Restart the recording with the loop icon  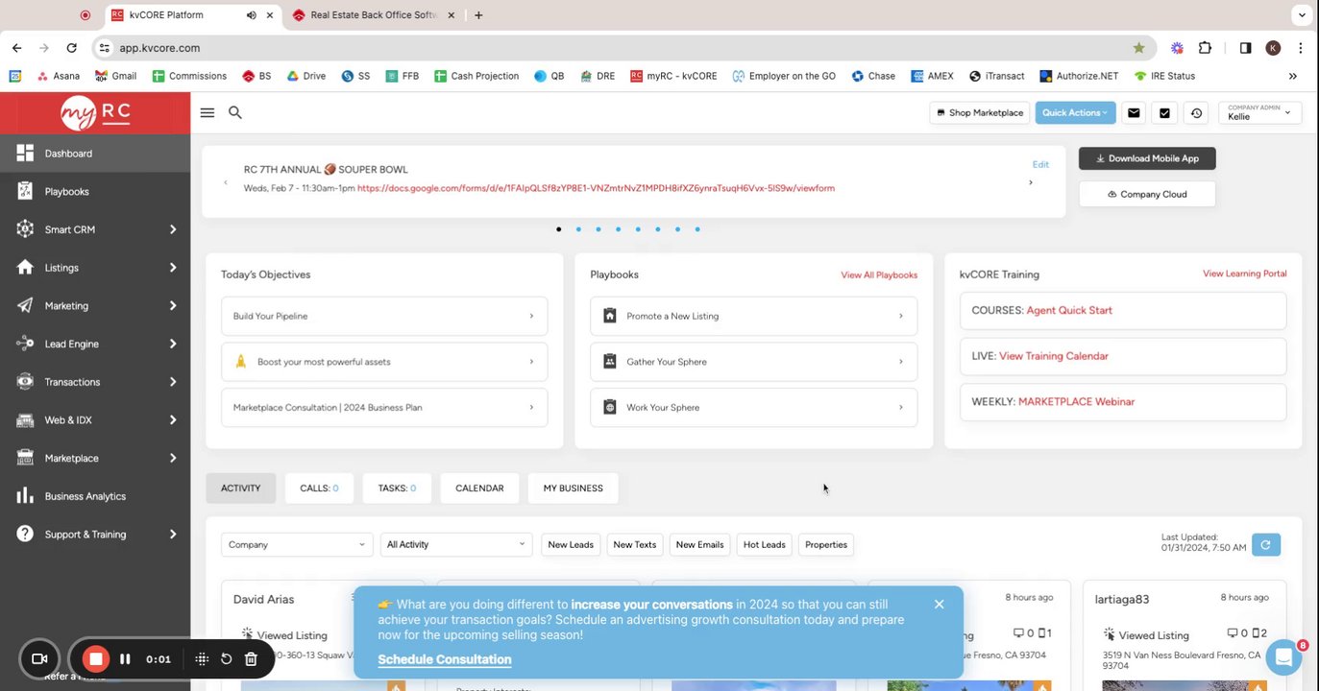pos(226,659)
